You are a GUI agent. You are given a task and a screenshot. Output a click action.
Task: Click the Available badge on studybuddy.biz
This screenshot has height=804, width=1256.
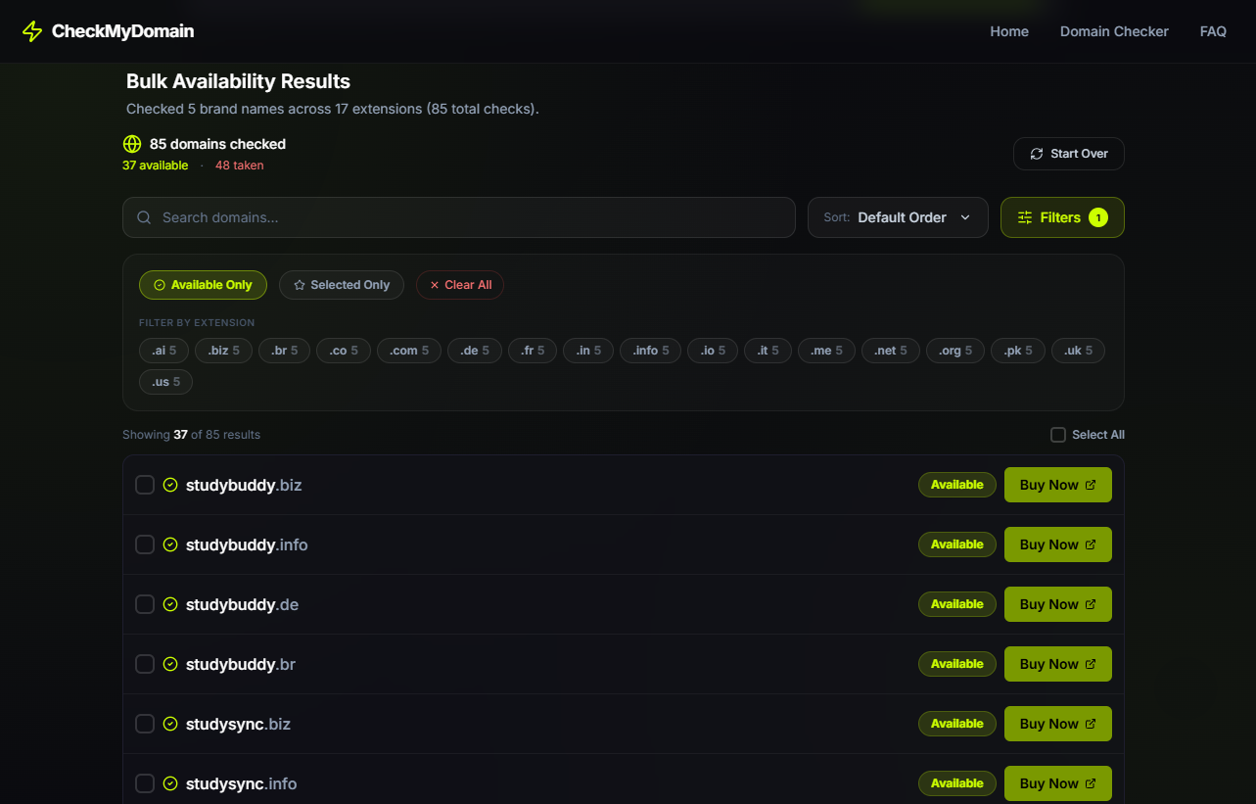coord(957,485)
